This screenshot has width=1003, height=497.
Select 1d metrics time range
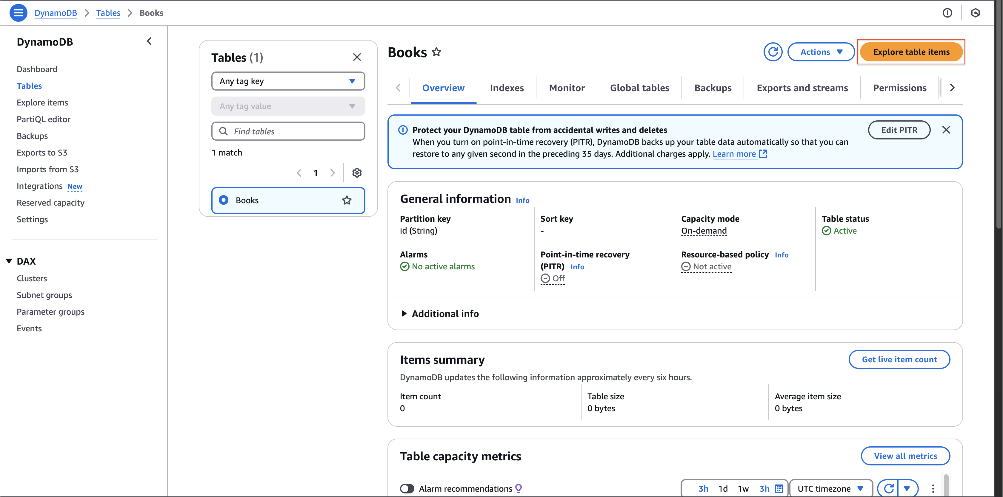point(723,488)
